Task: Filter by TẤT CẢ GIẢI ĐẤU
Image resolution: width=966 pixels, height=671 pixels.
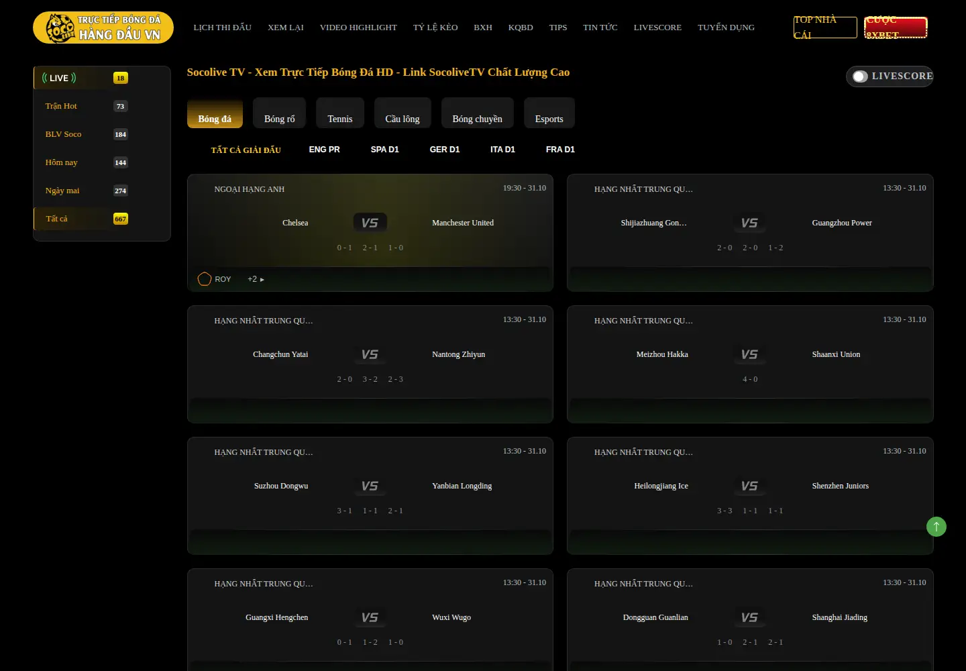Action: click(246, 150)
